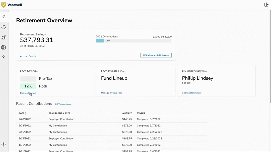Image resolution: width=271 pixels, height=152 pixels.
Task: Open the Home icon in sidebar
Action: (x=4, y=17)
